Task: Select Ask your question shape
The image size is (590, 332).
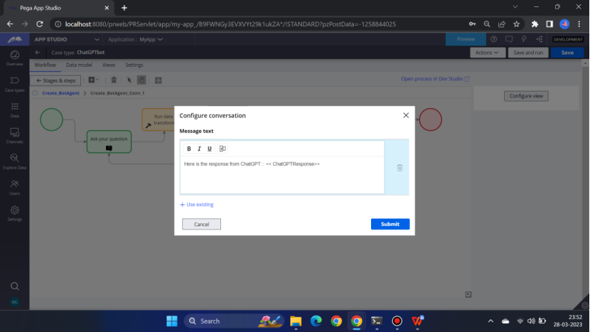Action: (109, 142)
